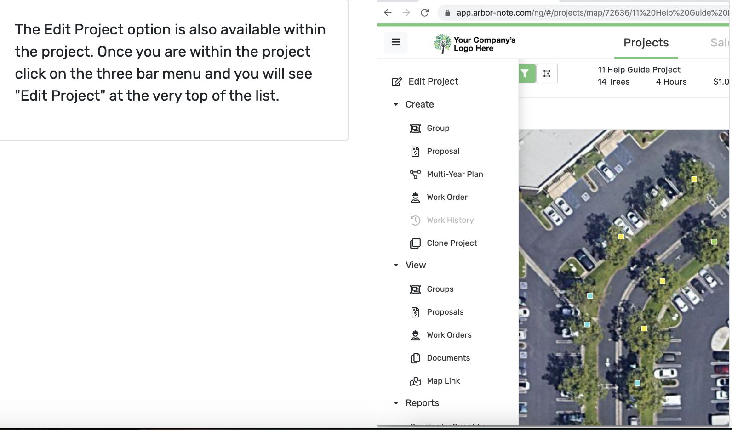732x430 pixels.
Task: Click the green tree marker on map
Action: coord(714,242)
